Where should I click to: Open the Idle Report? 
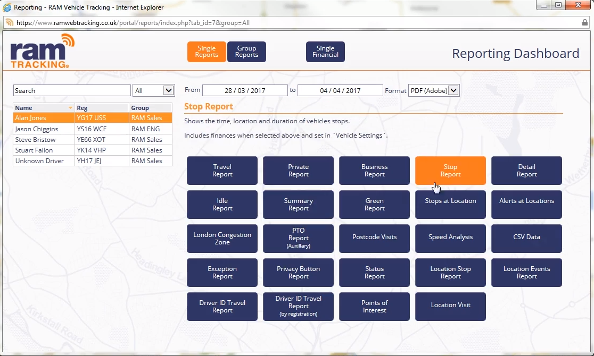(222, 205)
